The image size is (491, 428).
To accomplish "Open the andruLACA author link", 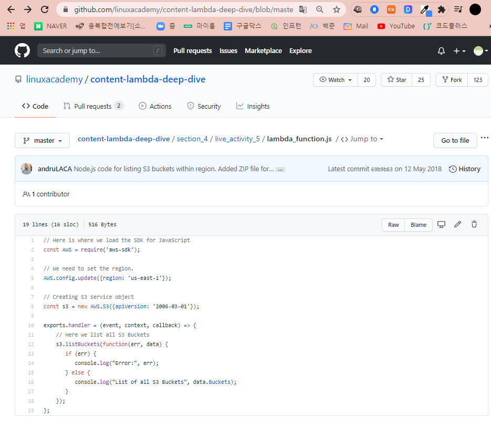I will click(55, 169).
